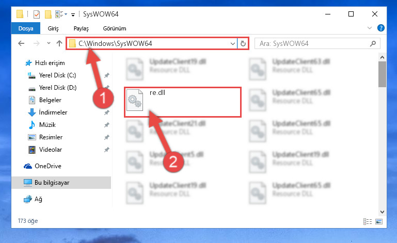Click the search magnifier icon
Viewport: 397px width, 243px height.
(373, 43)
